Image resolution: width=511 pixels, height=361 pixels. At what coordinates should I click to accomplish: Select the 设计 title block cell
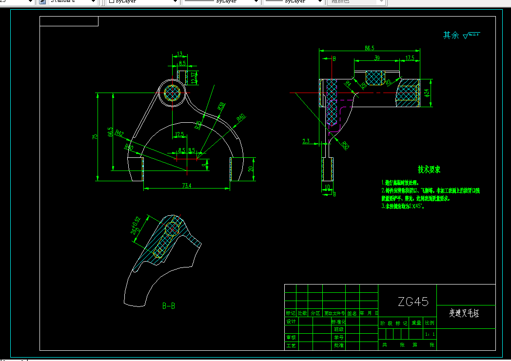(291, 321)
